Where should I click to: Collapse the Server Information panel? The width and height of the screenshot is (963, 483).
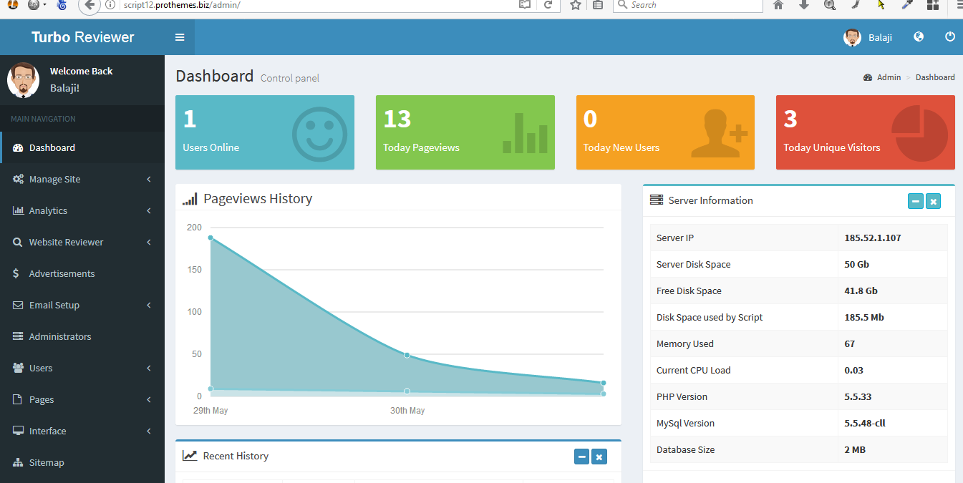point(916,201)
